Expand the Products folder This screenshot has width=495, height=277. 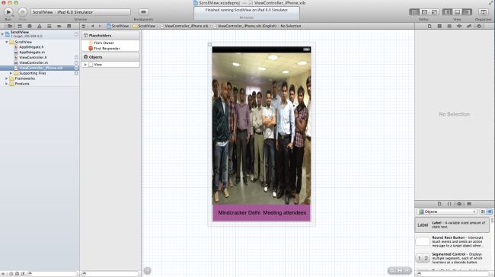click(x=7, y=84)
